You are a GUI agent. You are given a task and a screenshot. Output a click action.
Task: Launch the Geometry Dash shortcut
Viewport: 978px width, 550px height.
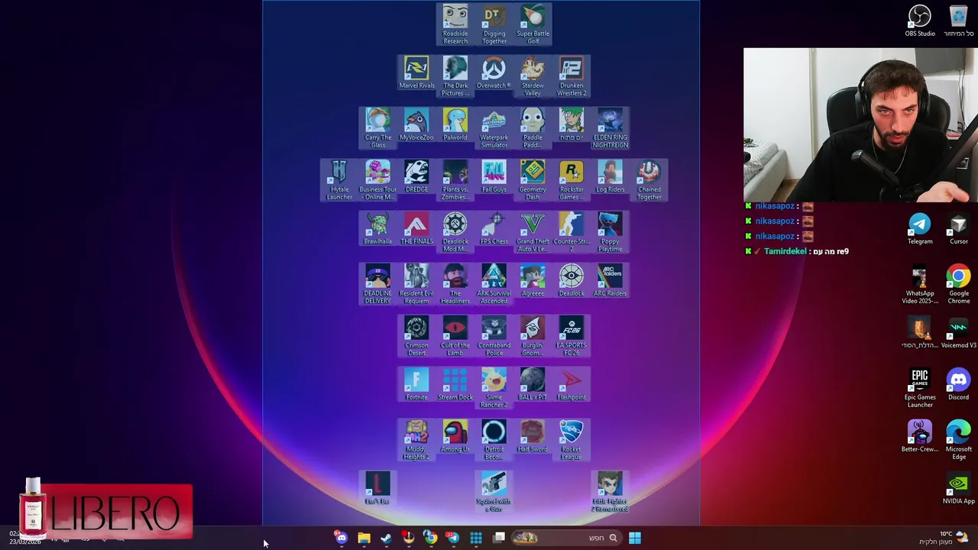coord(533,180)
